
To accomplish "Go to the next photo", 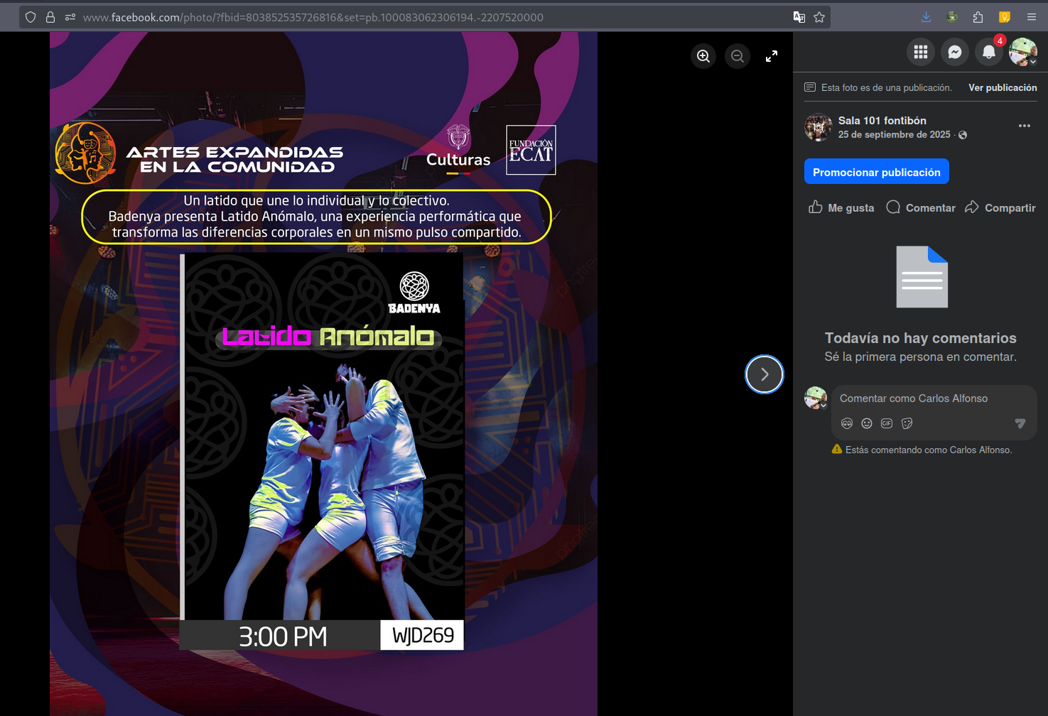I will [x=765, y=374].
